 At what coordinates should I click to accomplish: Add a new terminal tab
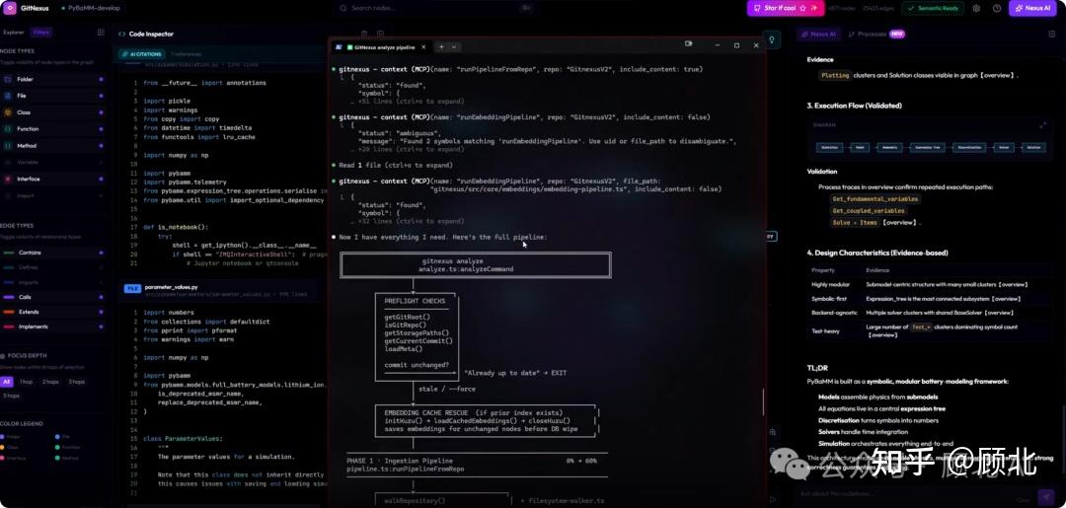tap(441, 47)
